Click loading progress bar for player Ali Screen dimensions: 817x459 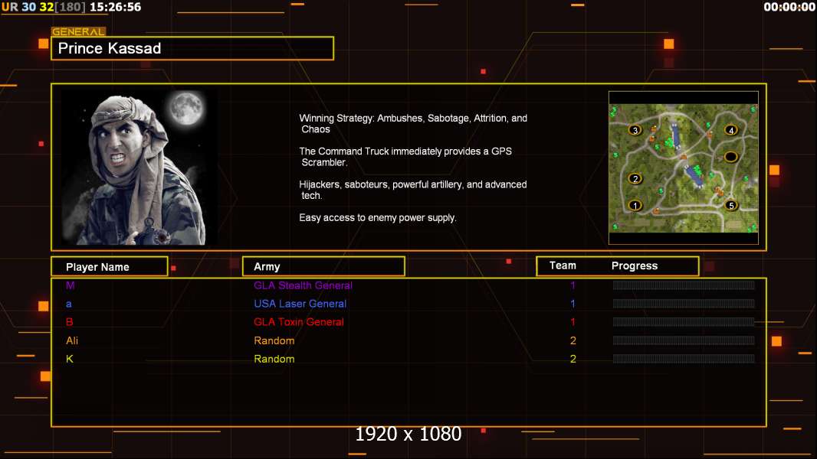684,340
